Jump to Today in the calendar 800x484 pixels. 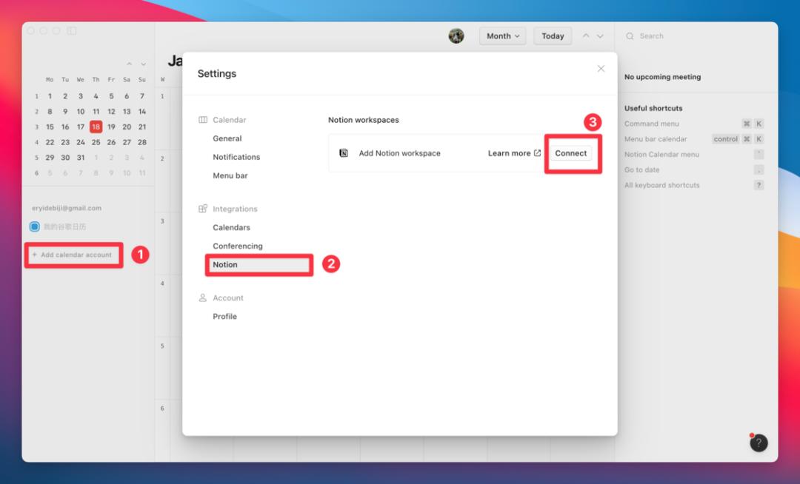click(x=553, y=36)
